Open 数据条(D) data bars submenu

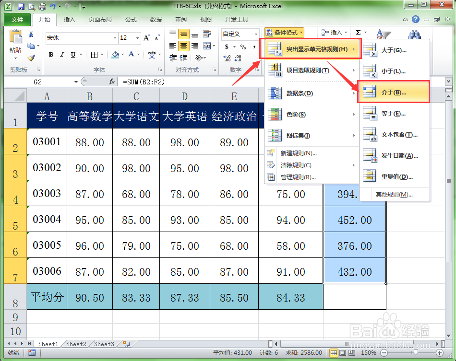coord(312,93)
